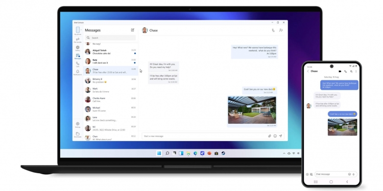383x191 pixels.
Task: Call Chase using the phone icon in the header
Action: [x=273, y=30]
